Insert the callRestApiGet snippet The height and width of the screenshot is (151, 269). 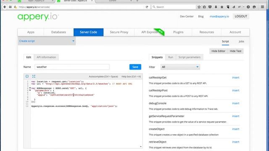235,78
